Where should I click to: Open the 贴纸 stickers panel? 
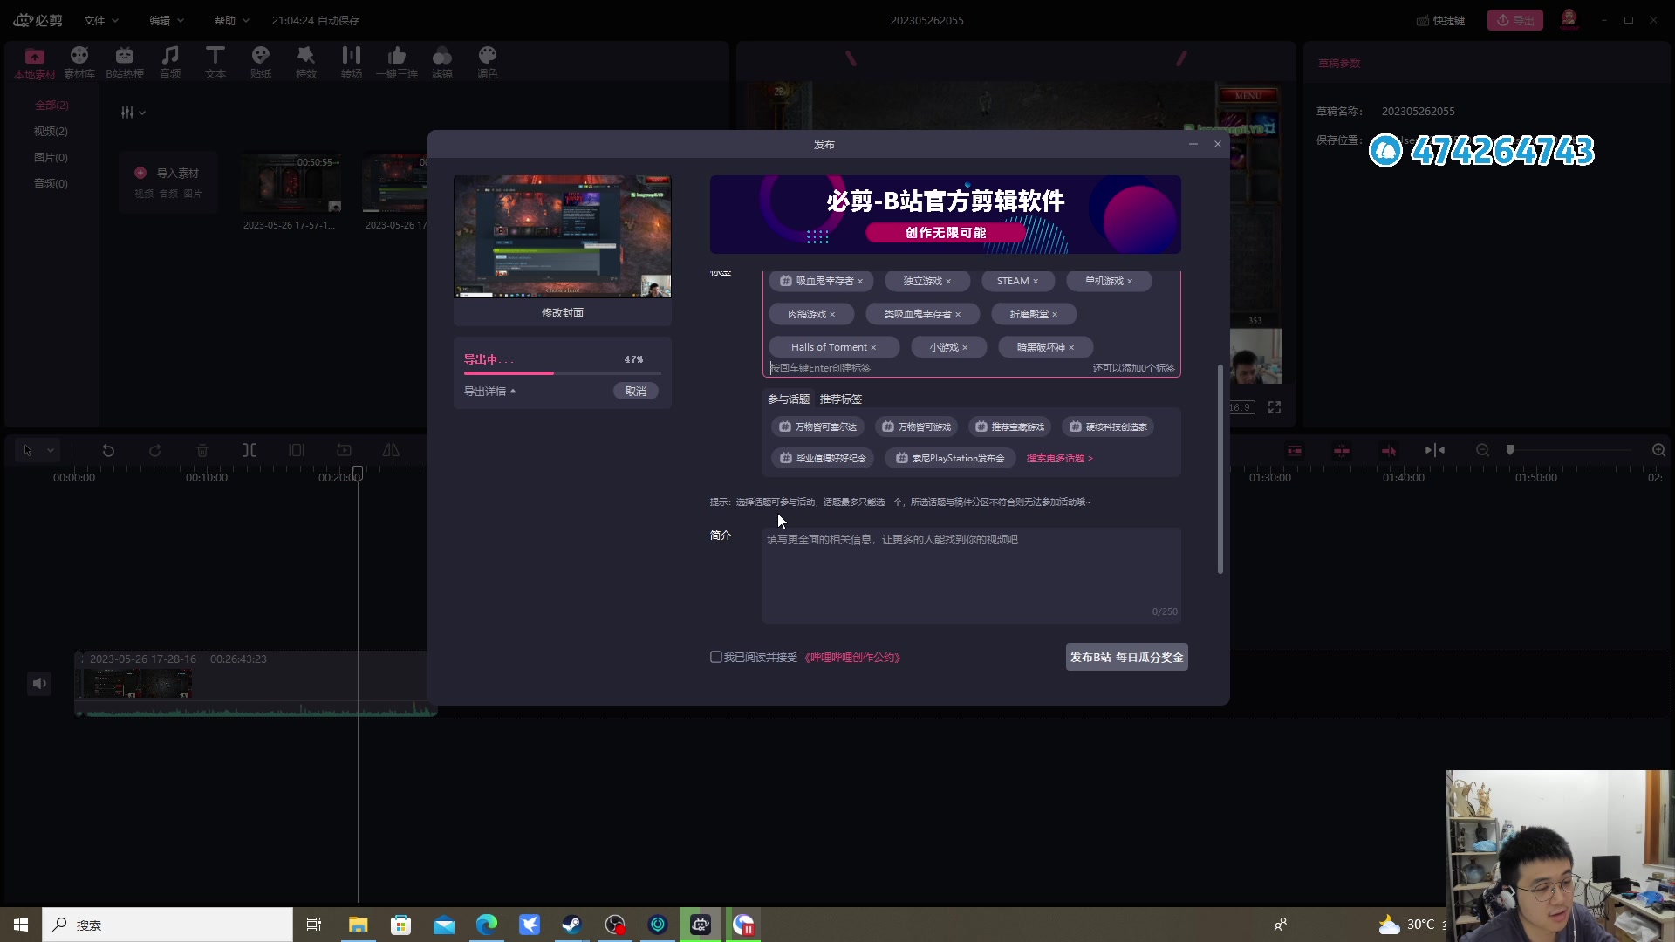pyautogui.click(x=261, y=63)
